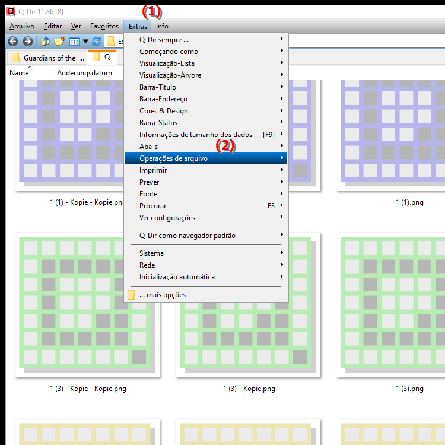This screenshot has width=445, height=445.
Task: Click the folder icon in address bar
Action: tap(110, 42)
